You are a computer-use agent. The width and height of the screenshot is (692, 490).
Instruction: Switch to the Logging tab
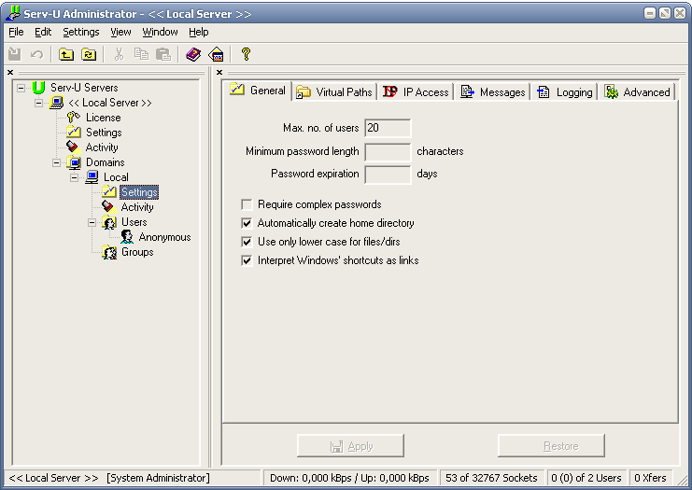tap(564, 92)
